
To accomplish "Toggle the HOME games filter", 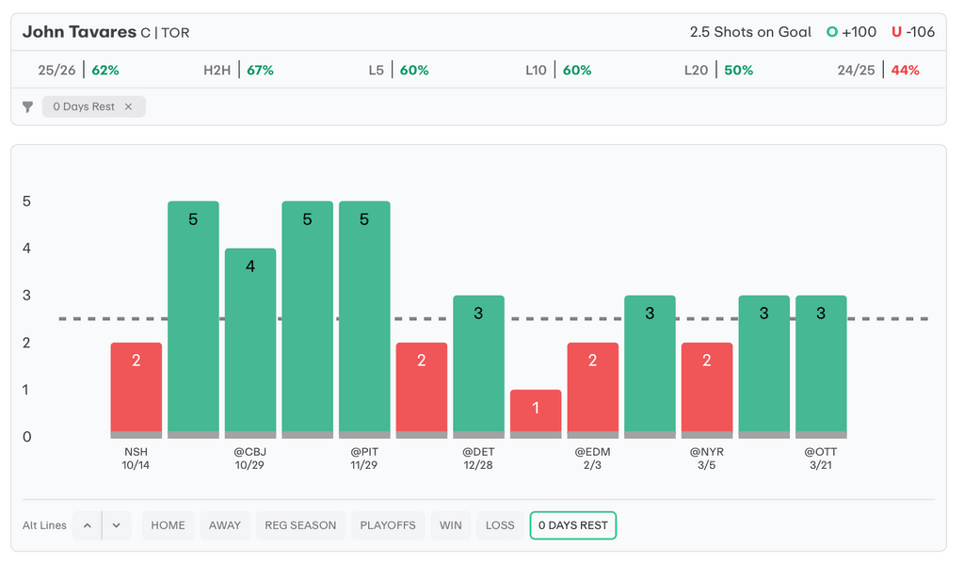I will tap(168, 525).
